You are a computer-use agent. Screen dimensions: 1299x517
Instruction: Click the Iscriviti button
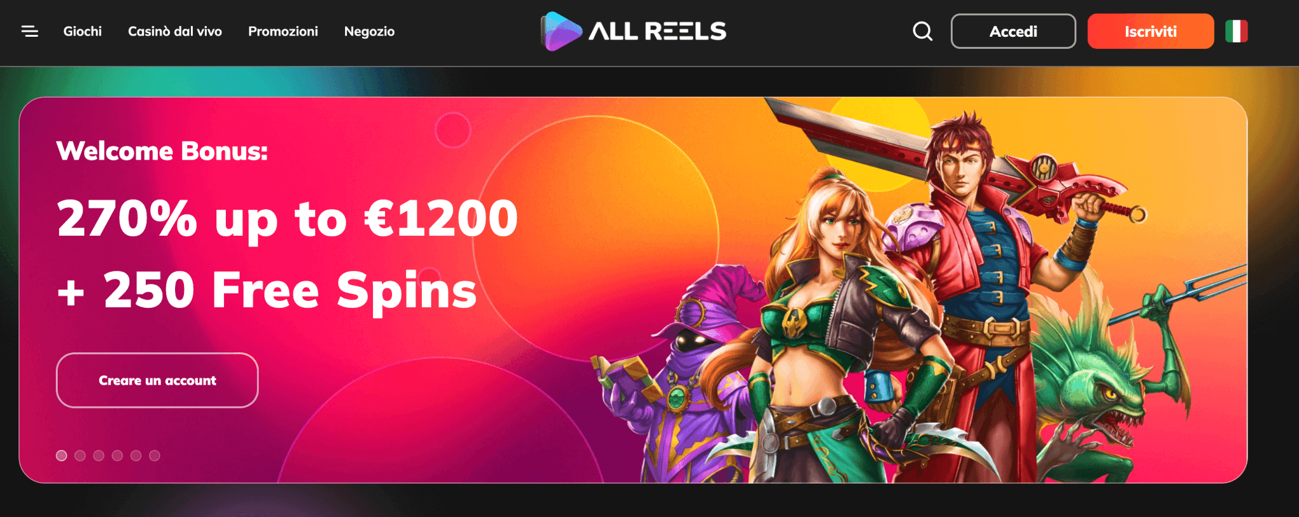(x=1151, y=31)
